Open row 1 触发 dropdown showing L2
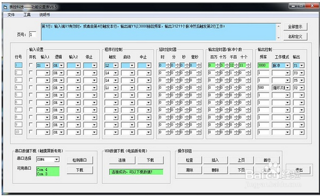Screen dimensions: 320x196 [x=111, y=66]
